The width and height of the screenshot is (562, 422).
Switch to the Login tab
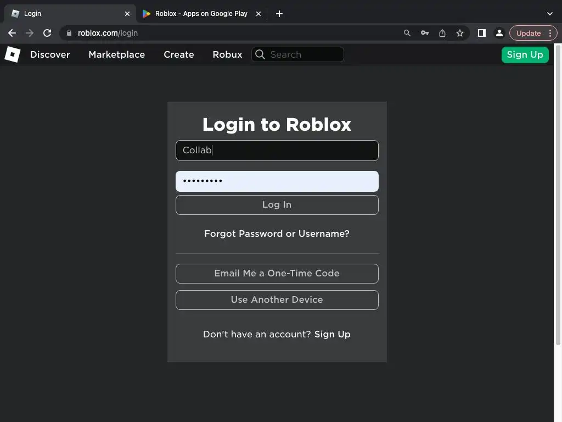pos(70,14)
